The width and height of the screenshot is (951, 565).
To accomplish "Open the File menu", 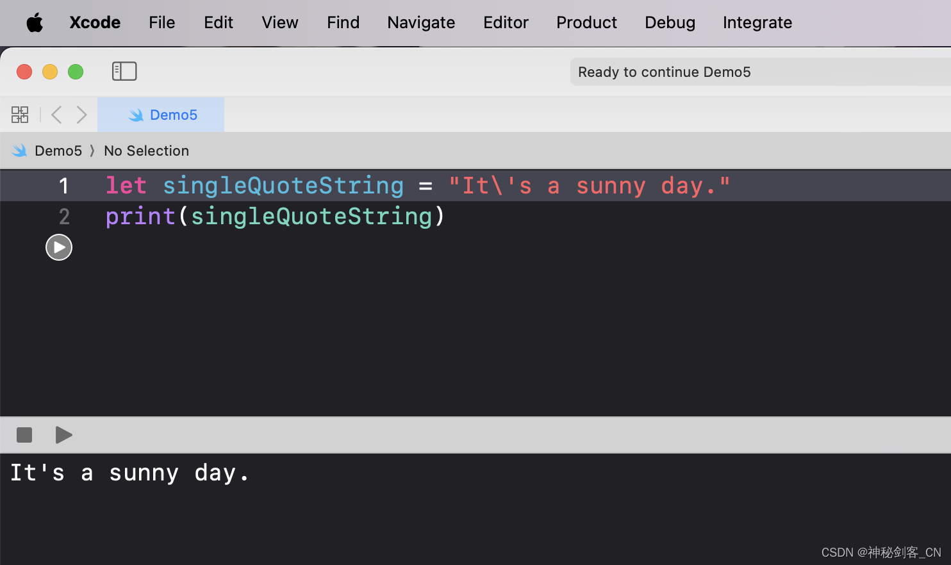I will pyautogui.click(x=161, y=22).
